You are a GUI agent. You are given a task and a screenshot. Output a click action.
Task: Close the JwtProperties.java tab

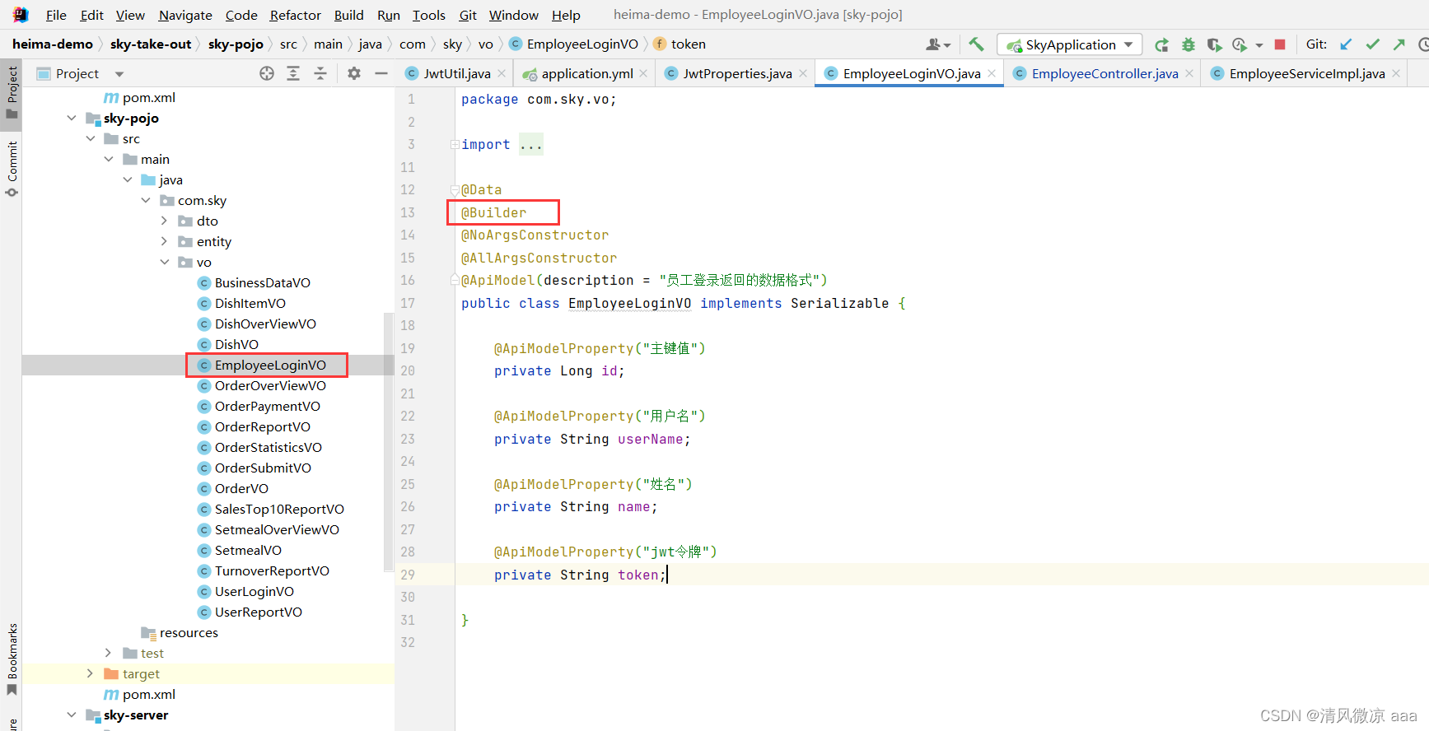point(803,73)
